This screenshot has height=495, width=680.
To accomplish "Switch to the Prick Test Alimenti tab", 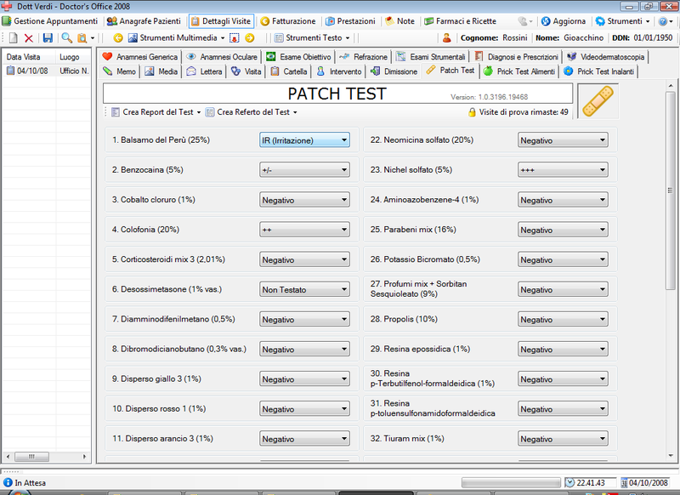I will point(519,71).
